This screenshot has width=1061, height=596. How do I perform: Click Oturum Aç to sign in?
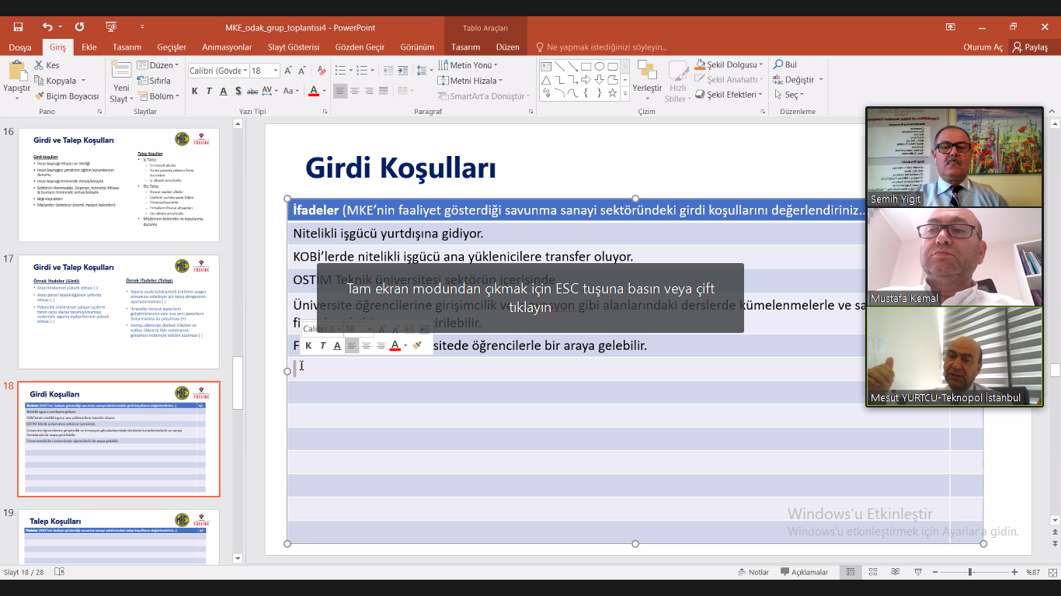tap(983, 47)
